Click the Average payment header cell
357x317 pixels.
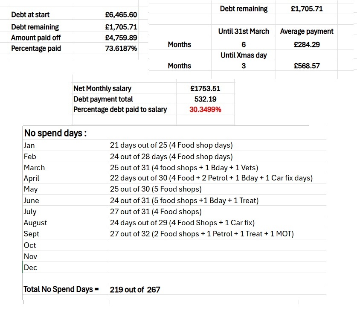point(307,31)
